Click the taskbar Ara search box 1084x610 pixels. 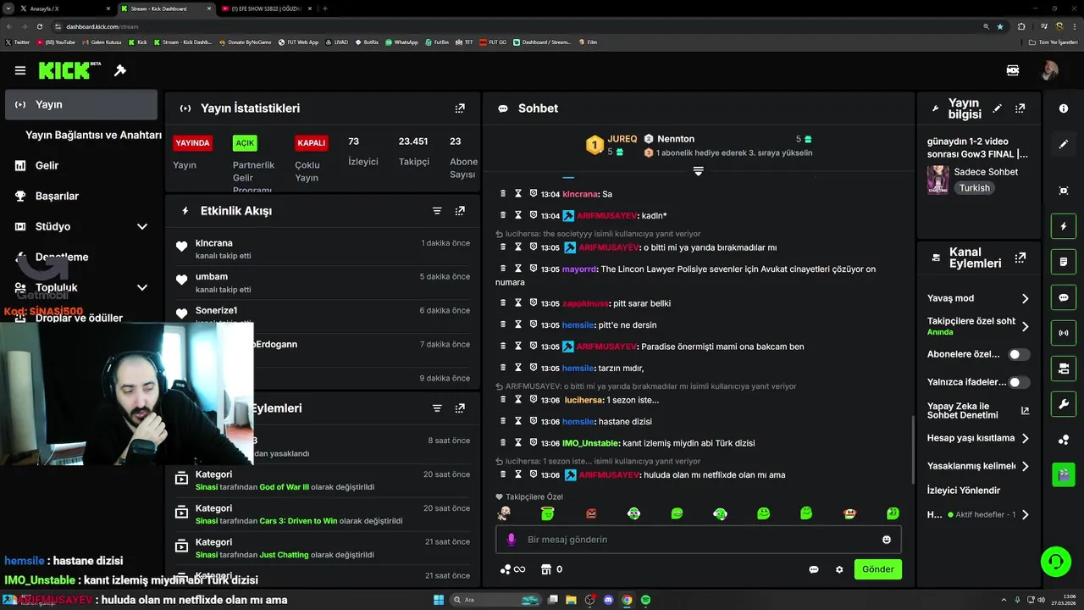pos(495,600)
